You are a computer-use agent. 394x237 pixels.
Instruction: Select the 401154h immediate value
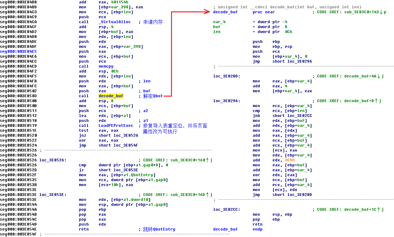[118, 2]
